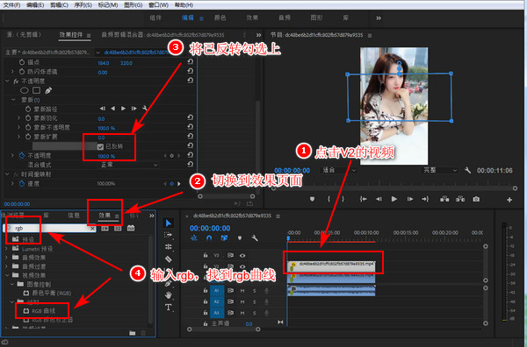This screenshot has height=347, width=527.
Task: Open the 混合模式 dropdown
Action: (x=129, y=165)
